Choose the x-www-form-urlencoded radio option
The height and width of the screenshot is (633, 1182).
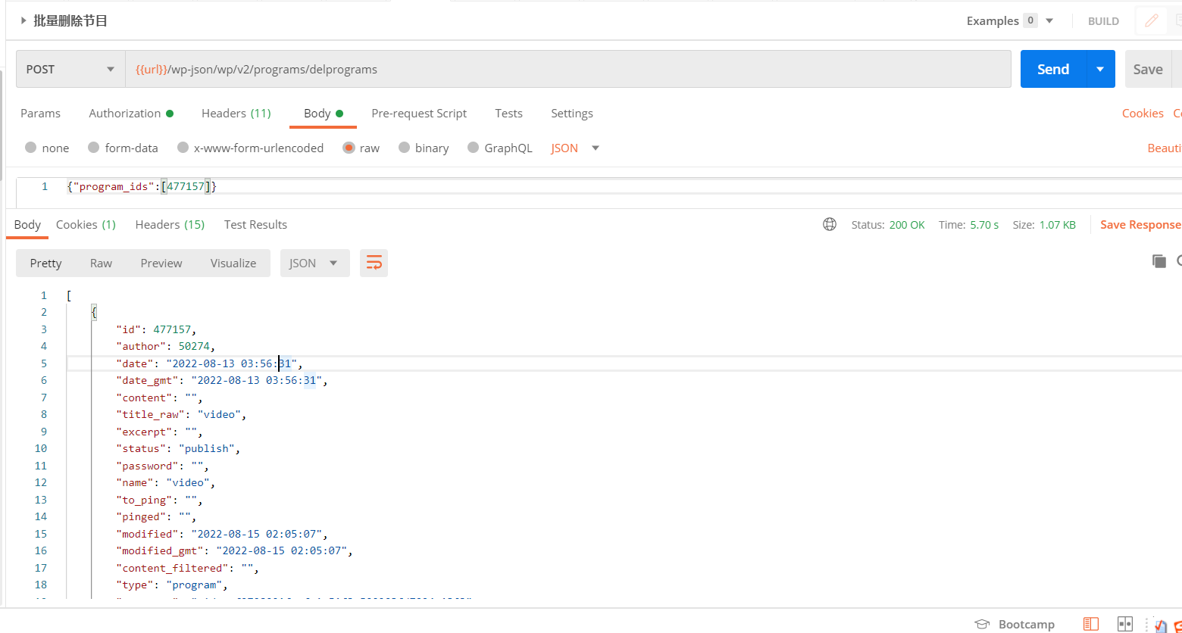coord(183,148)
